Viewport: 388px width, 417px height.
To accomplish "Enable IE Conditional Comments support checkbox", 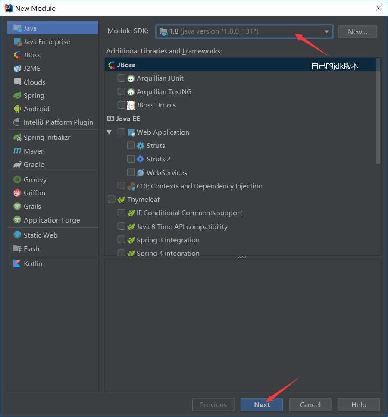I will pyautogui.click(x=121, y=213).
